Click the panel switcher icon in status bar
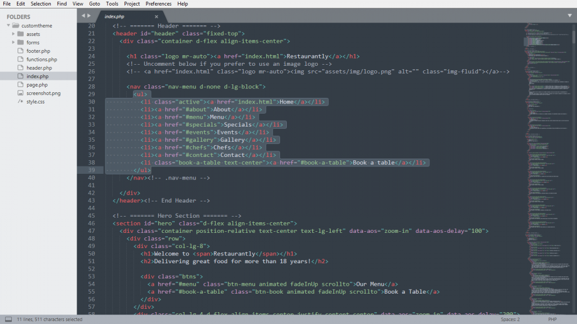The height and width of the screenshot is (324, 577). pos(8,319)
